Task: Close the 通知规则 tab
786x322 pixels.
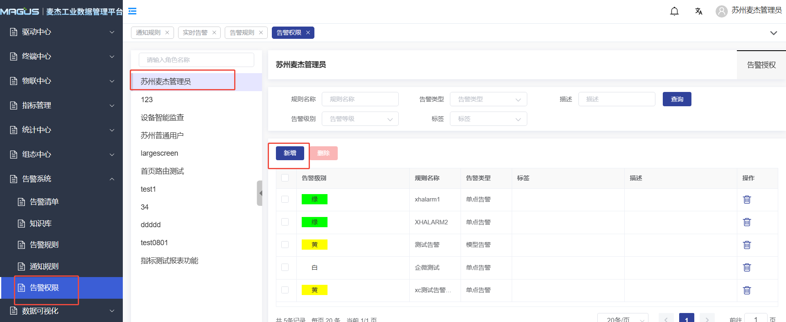Action: (167, 33)
